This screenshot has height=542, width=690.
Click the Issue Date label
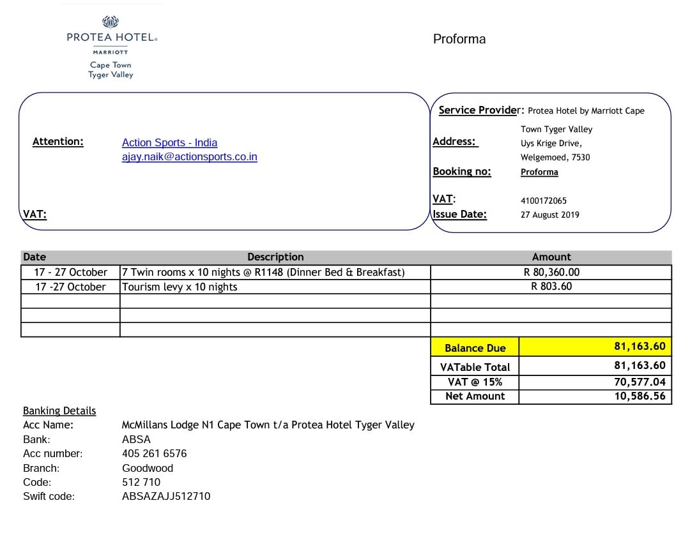tap(459, 214)
